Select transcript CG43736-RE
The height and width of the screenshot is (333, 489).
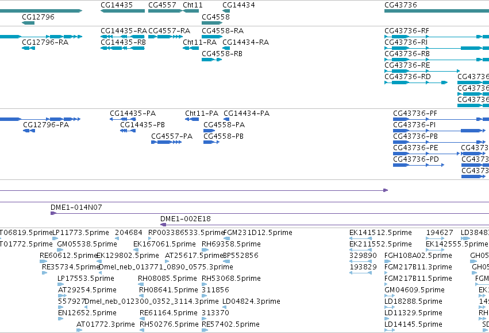coord(422,71)
